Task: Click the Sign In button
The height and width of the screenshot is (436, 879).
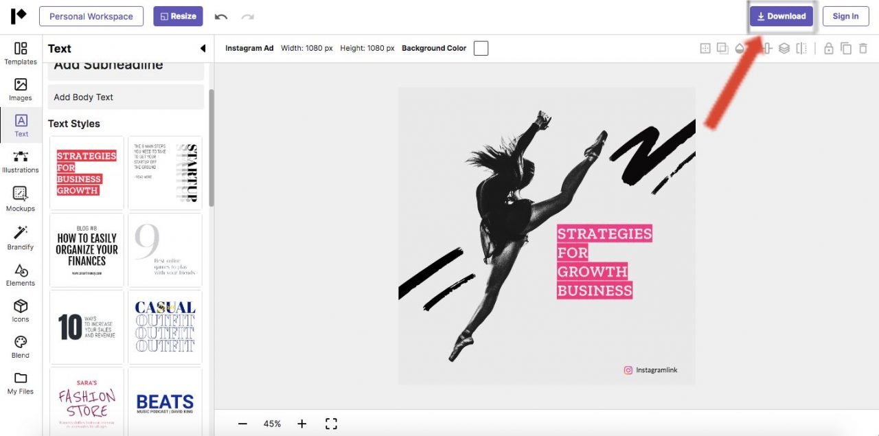Action: pyautogui.click(x=845, y=16)
